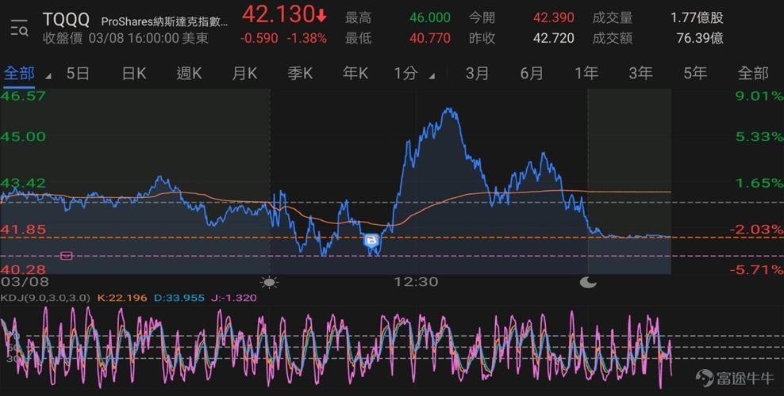The width and height of the screenshot is (784, 396).
Task: Tap the J:-1.320 indicator value
Action: coord(233,298)
